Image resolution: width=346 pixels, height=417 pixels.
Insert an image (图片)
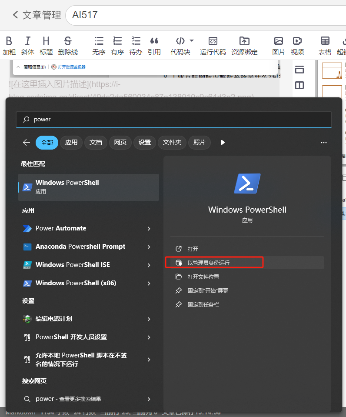[x=279, y=46]
